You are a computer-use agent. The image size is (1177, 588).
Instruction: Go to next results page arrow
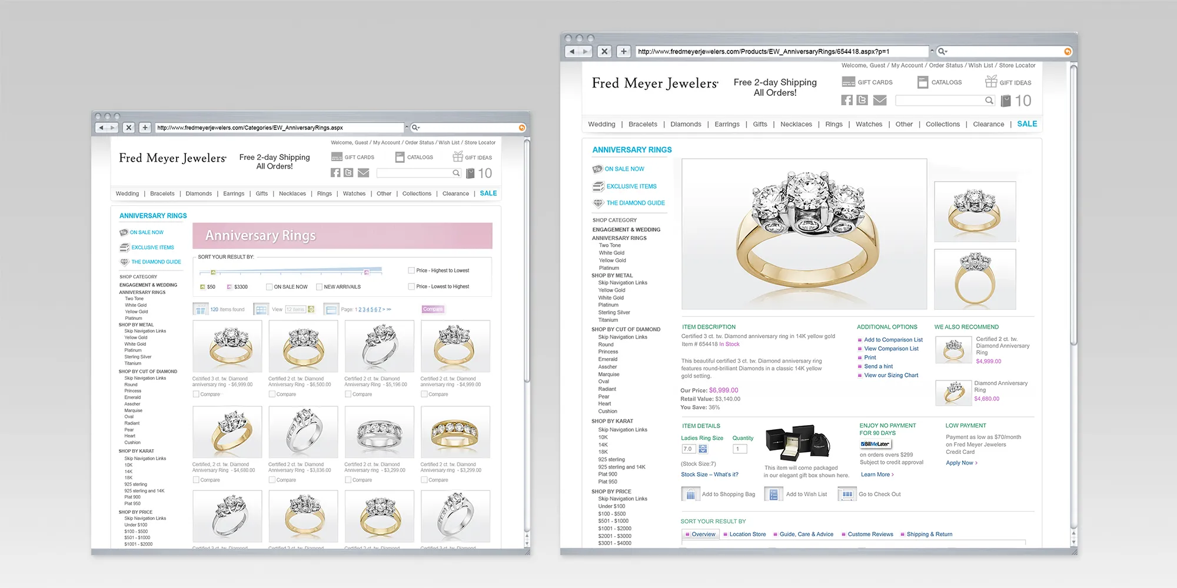click(384, 309)
